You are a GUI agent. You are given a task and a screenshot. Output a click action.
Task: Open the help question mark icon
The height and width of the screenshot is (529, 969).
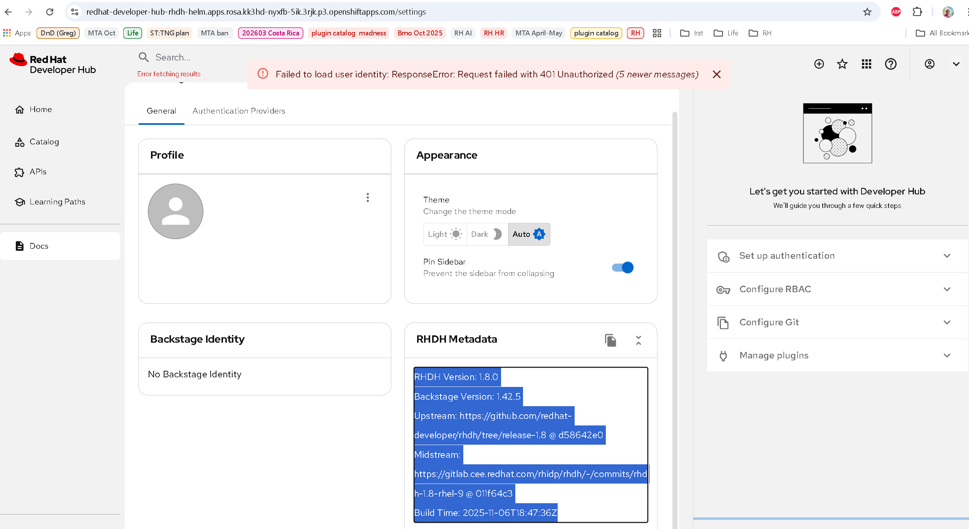pos(890,64)
